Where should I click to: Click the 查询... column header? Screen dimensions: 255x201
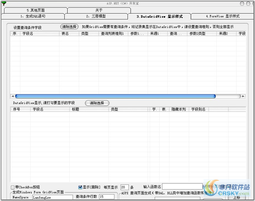[x=177, y=34]
